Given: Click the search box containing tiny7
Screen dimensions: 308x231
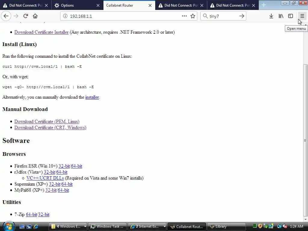Looking at the screenshot, I should click(x=223, y=16).
